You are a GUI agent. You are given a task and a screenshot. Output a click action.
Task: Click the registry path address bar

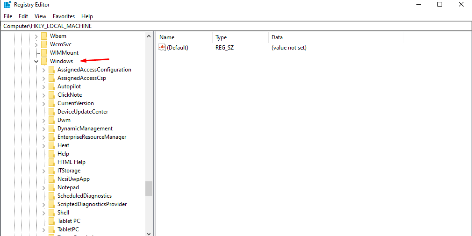236,26
